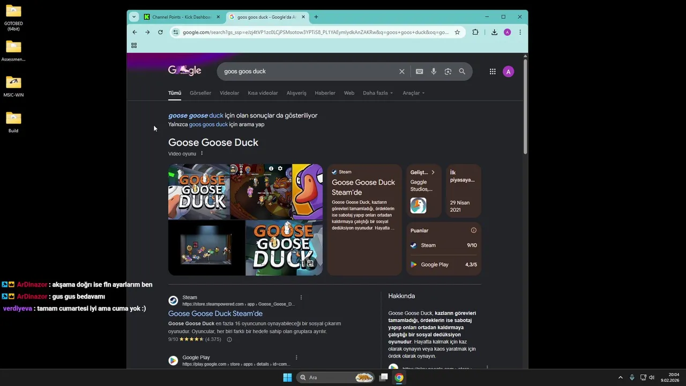Image resolution: width=686 pixels, height=386 pixels.
Task: Open Goose Goose Duck Steam'de card
Action: [364, 220]
